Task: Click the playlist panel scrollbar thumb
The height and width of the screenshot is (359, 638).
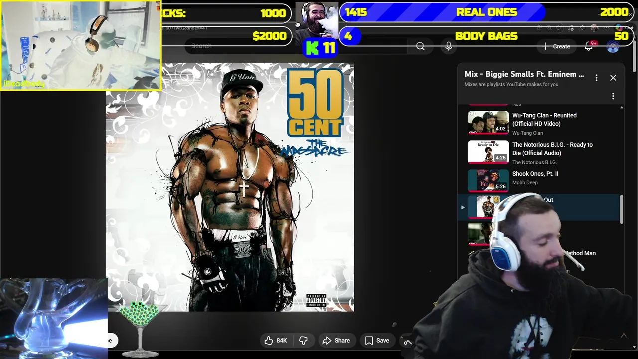Action: pos(622,209)
